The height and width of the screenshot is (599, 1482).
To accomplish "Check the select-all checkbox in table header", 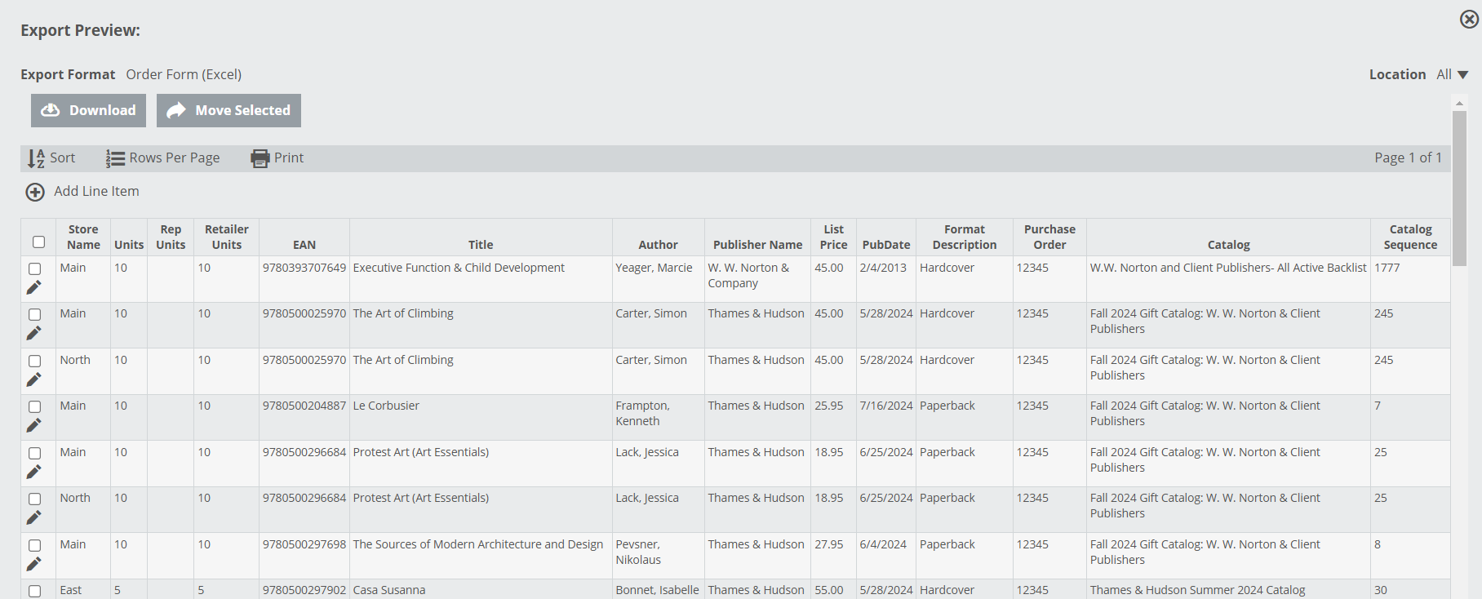I will (38, 242).
